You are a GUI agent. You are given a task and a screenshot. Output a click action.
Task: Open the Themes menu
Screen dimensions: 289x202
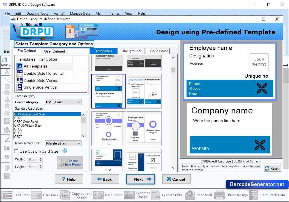(114, 14)
